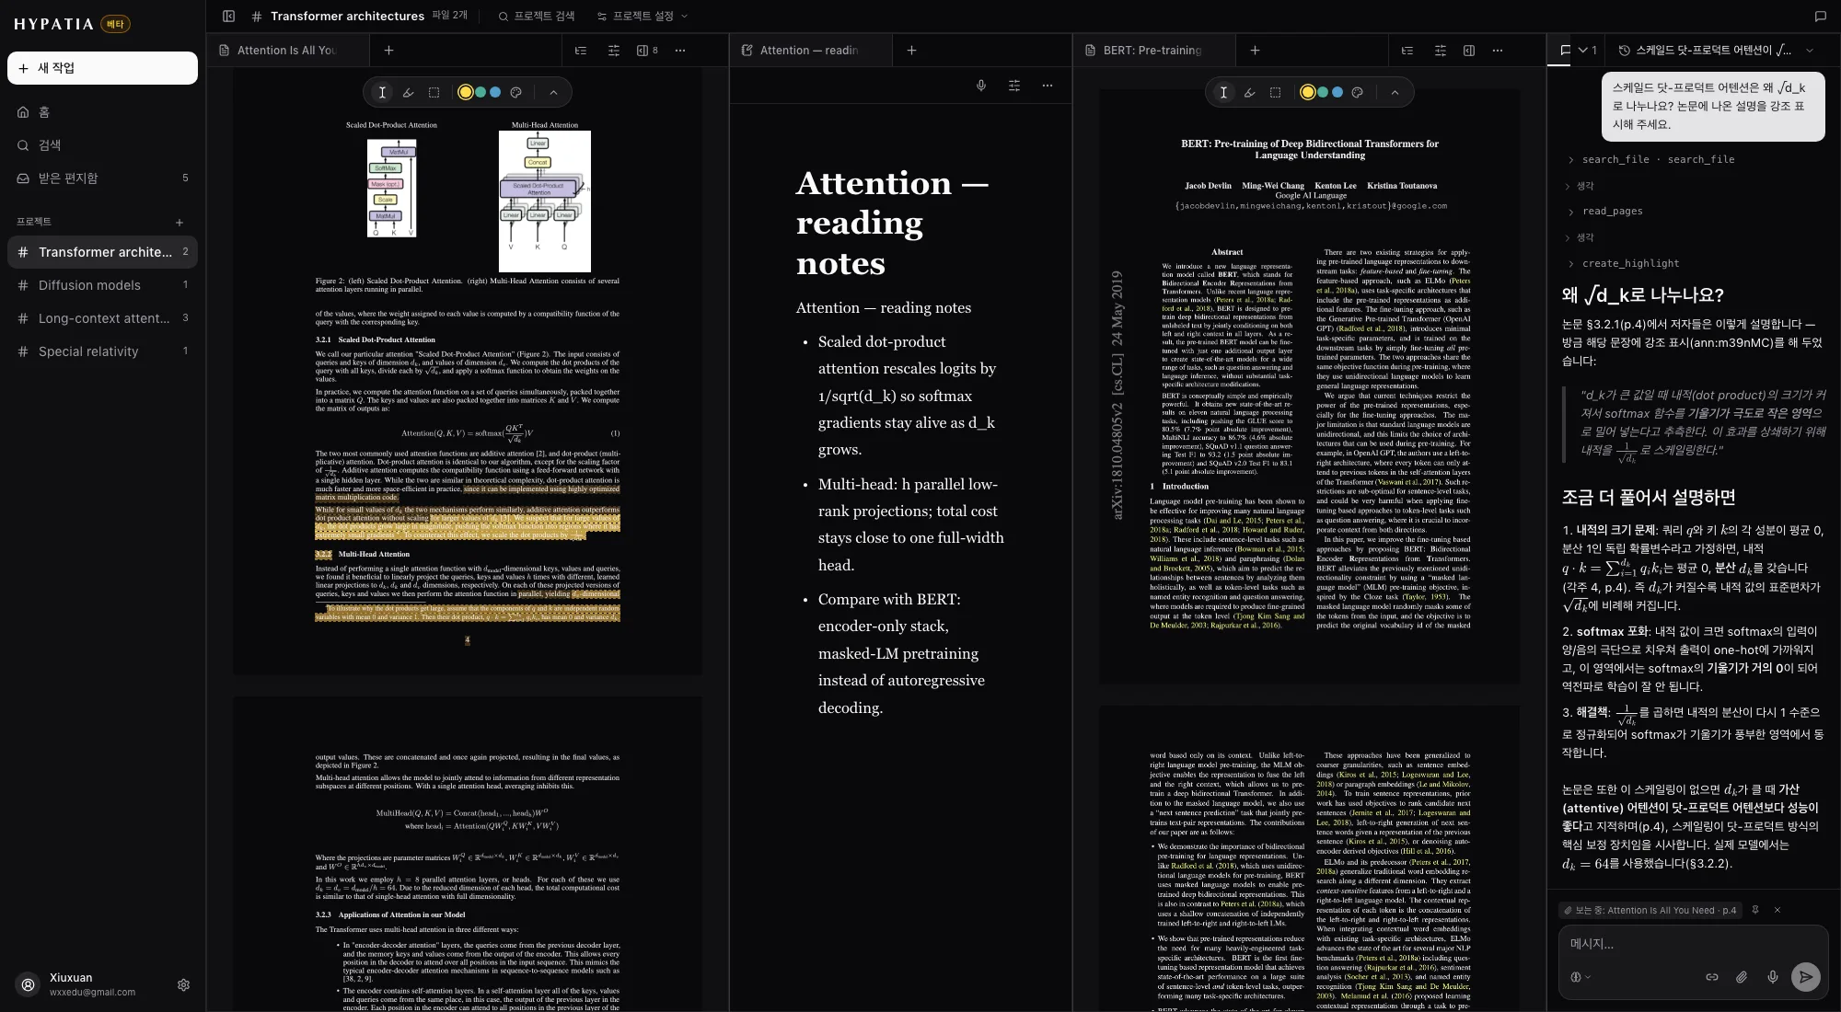Remove the viewing Attention Is All You Need context

pos(1777,910)
